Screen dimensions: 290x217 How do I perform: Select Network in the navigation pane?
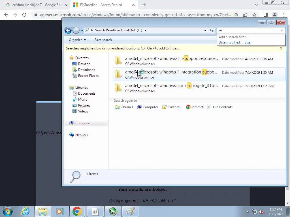pyautogui.click(x=82, y=135)
